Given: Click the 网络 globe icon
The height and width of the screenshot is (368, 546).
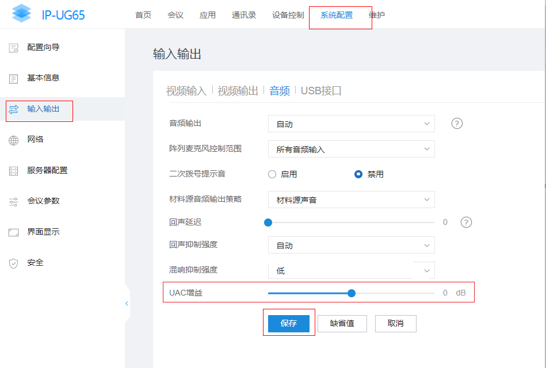Looking at the screenshot, I should 14,140.
